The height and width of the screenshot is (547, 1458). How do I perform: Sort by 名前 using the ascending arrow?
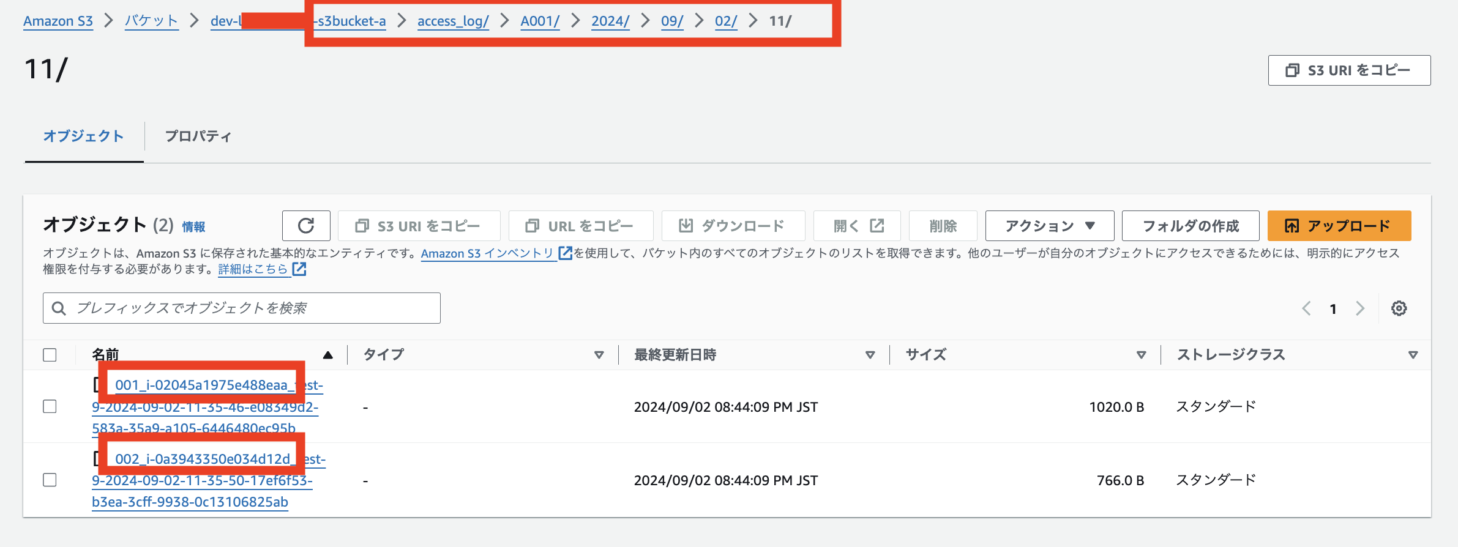pos(328,355)
